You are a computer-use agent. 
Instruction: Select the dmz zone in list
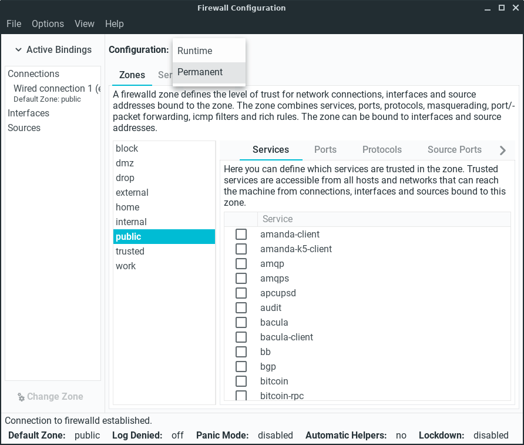coord(125,163)
